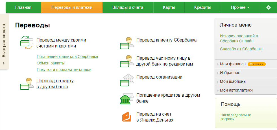
Task: Click the Sberbank client transfer icon
Action: [127, 43]
